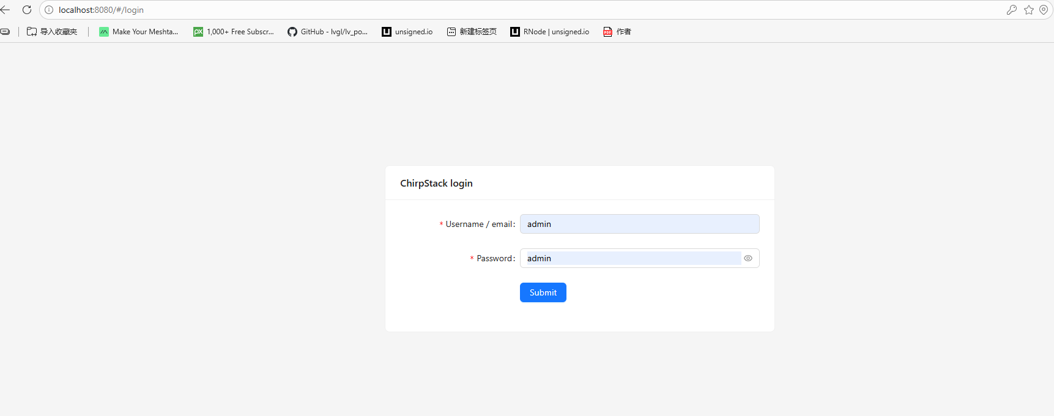This screenshot has width=1054, height=416.
Task: Reload the page with refresh icon
Action: 27,10
